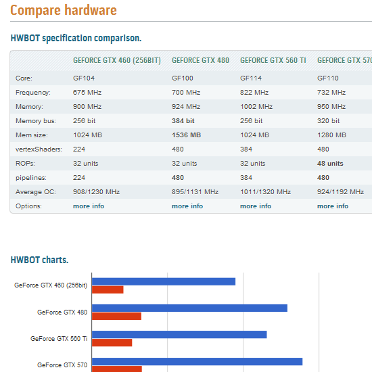
Task: Click the bold '1536 MB' mem size value
Action: (x=186, y=135)
